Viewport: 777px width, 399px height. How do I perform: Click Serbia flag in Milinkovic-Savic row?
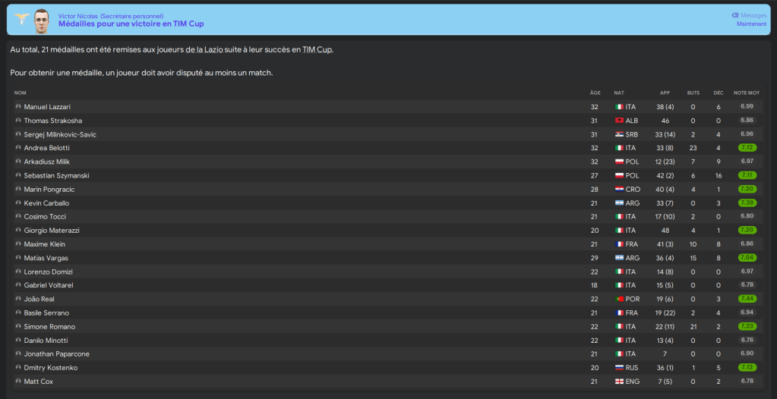pyautogui.click(x=619, y=134)
